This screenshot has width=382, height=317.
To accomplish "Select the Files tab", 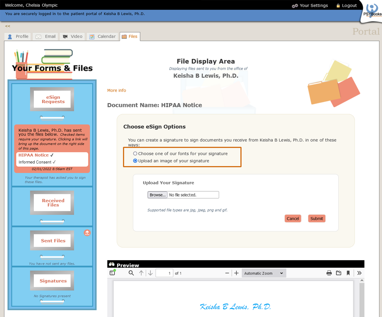I will coord(130,36).
